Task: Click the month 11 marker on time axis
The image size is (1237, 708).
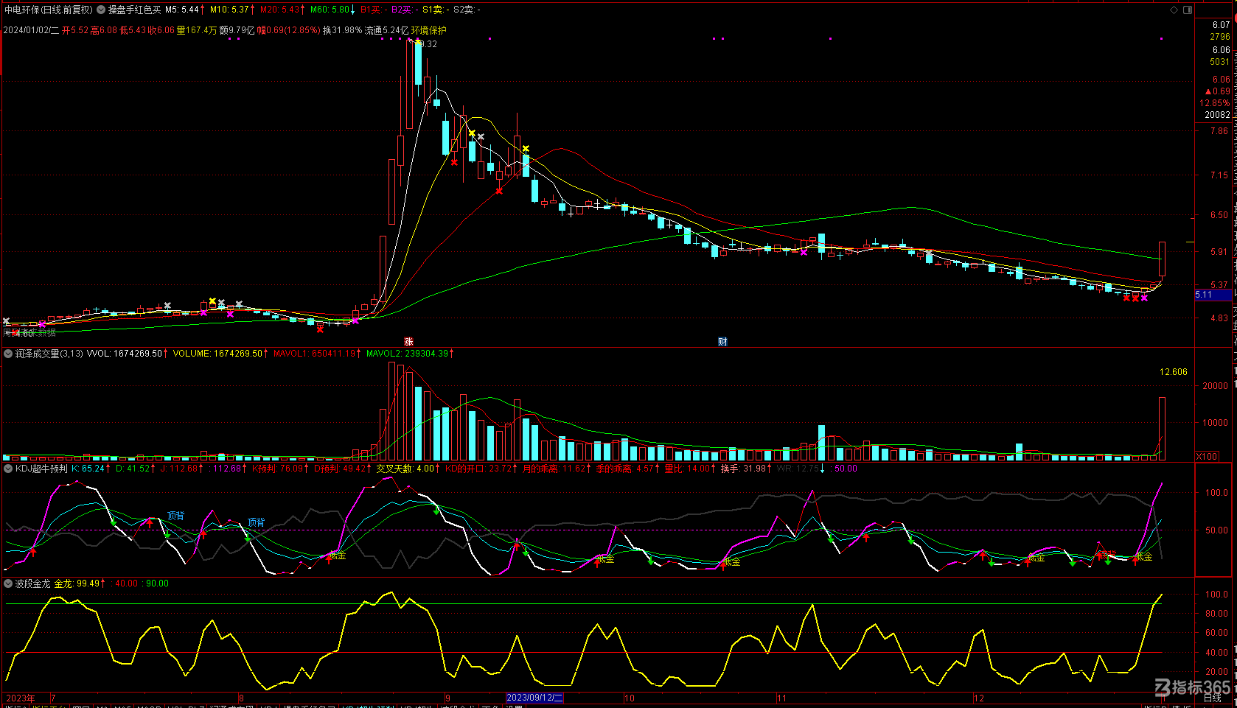Action: point(782,698)
